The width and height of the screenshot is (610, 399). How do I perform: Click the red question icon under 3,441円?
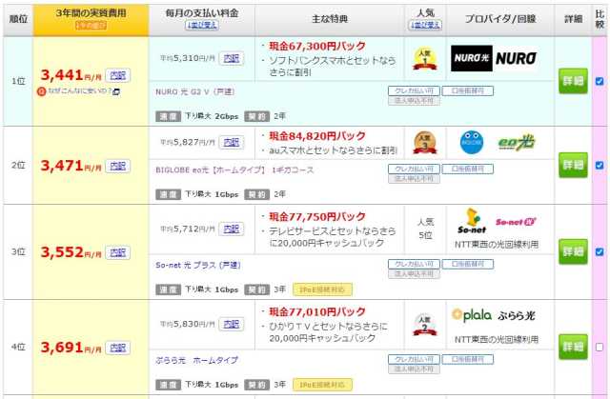pos(42,91)
